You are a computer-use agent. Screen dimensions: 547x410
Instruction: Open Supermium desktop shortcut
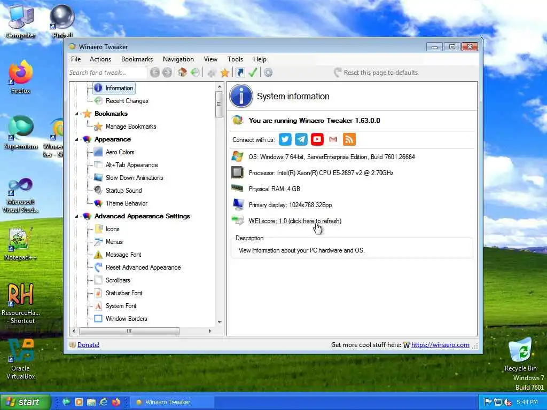pos(21,133)
